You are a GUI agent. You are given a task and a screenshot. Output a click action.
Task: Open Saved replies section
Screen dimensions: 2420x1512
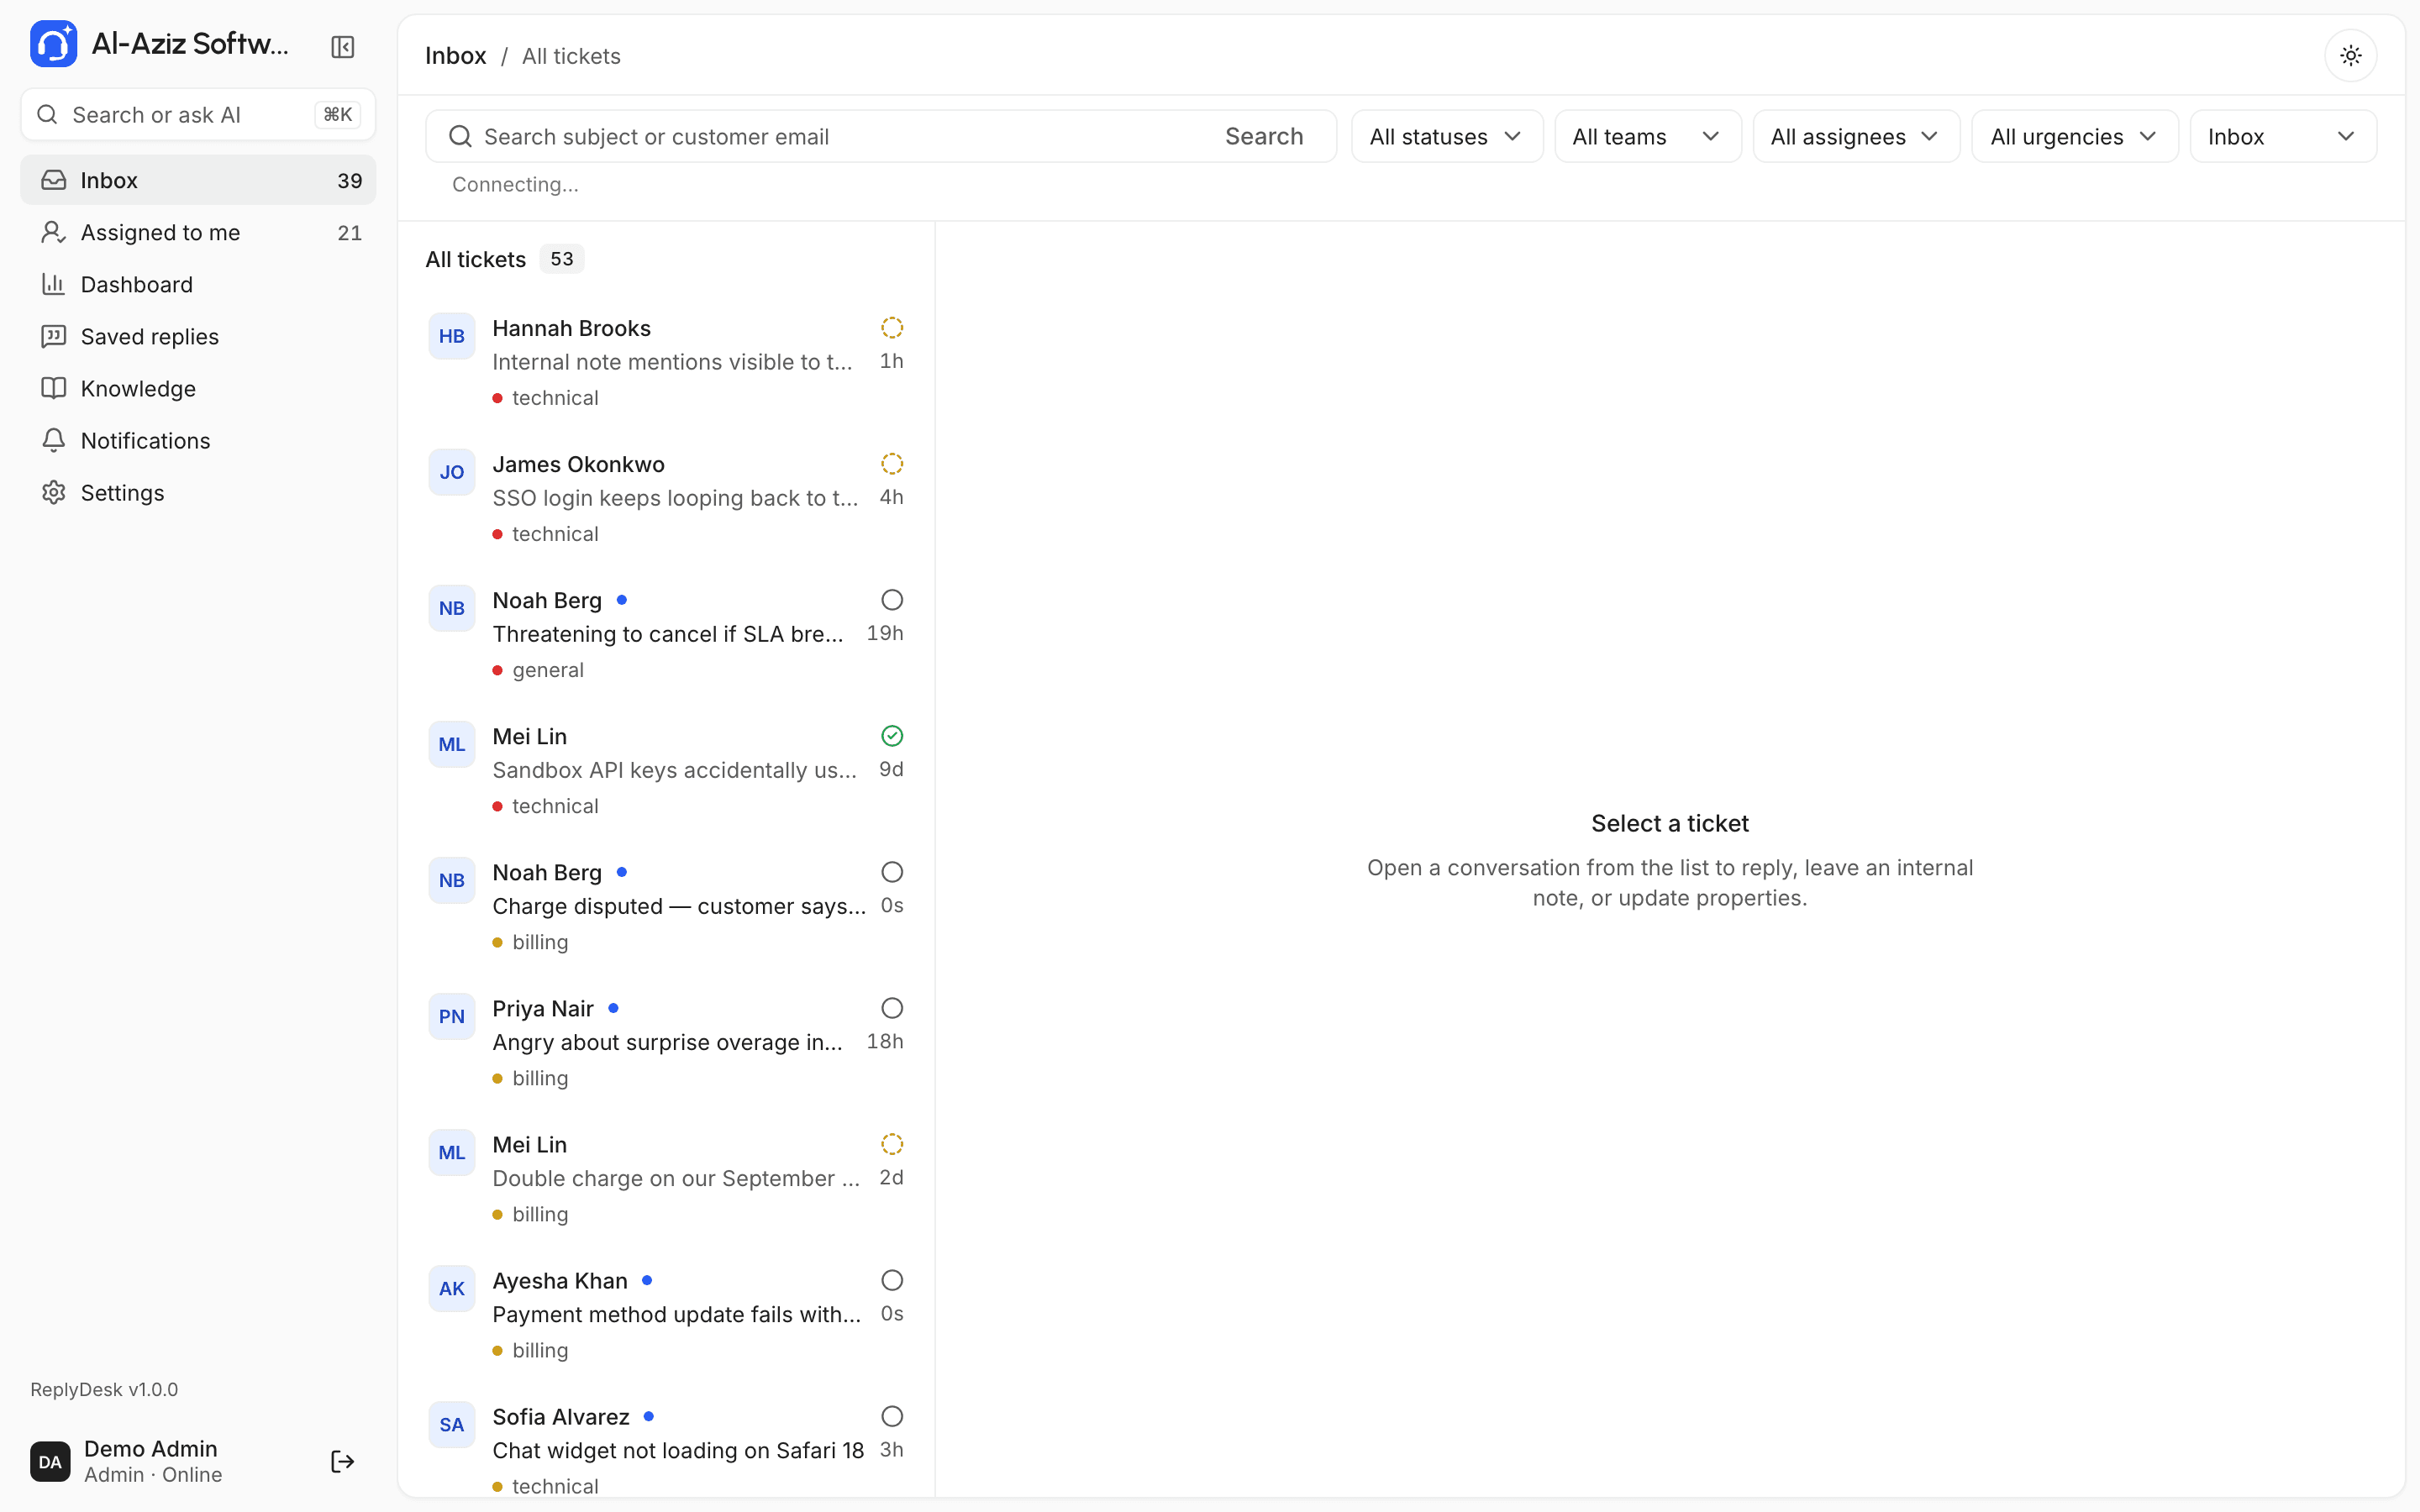198,336
